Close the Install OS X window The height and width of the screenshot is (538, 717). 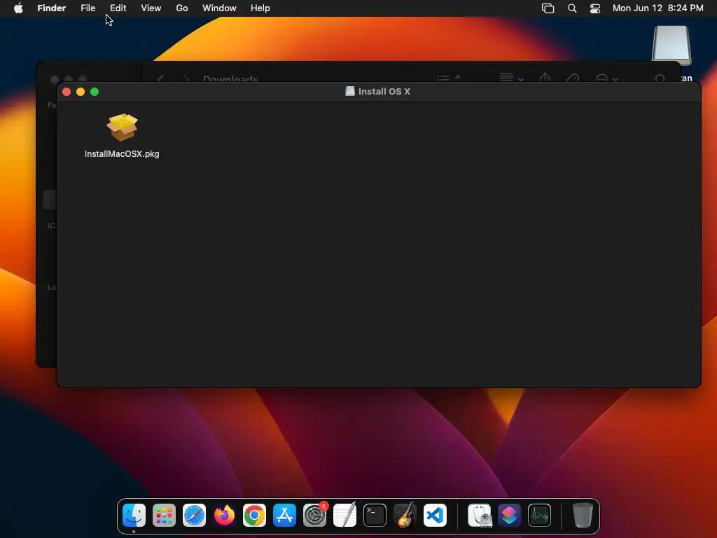67,92
